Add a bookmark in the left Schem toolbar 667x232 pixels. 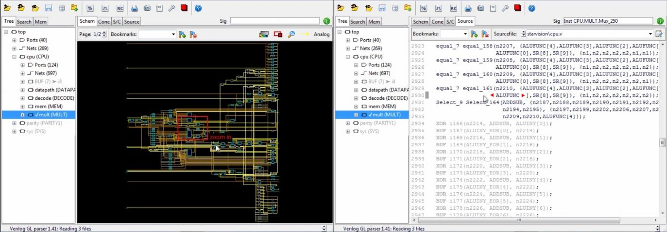[x=182, y=34]
